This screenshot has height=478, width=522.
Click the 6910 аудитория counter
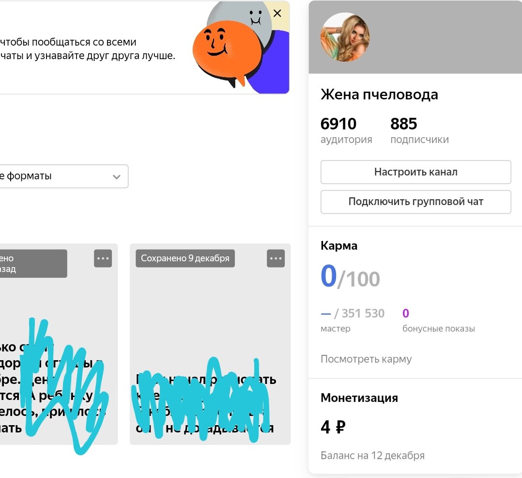click(x=346, y=130)
